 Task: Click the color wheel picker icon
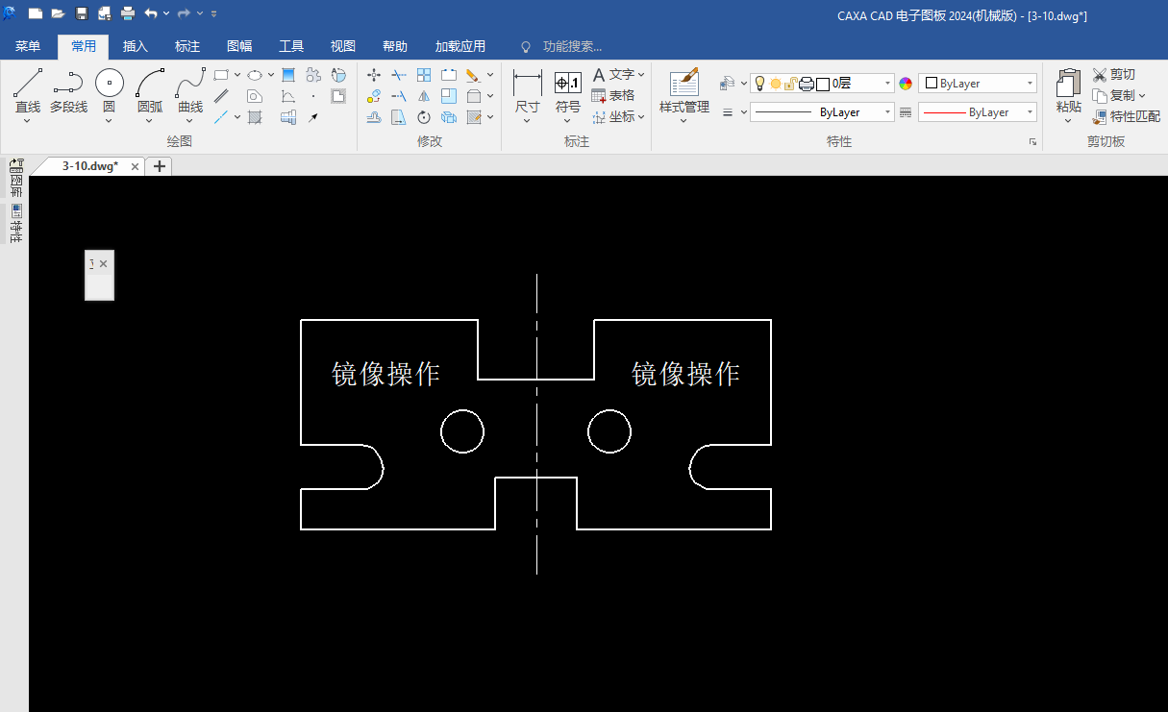(906, 84)
